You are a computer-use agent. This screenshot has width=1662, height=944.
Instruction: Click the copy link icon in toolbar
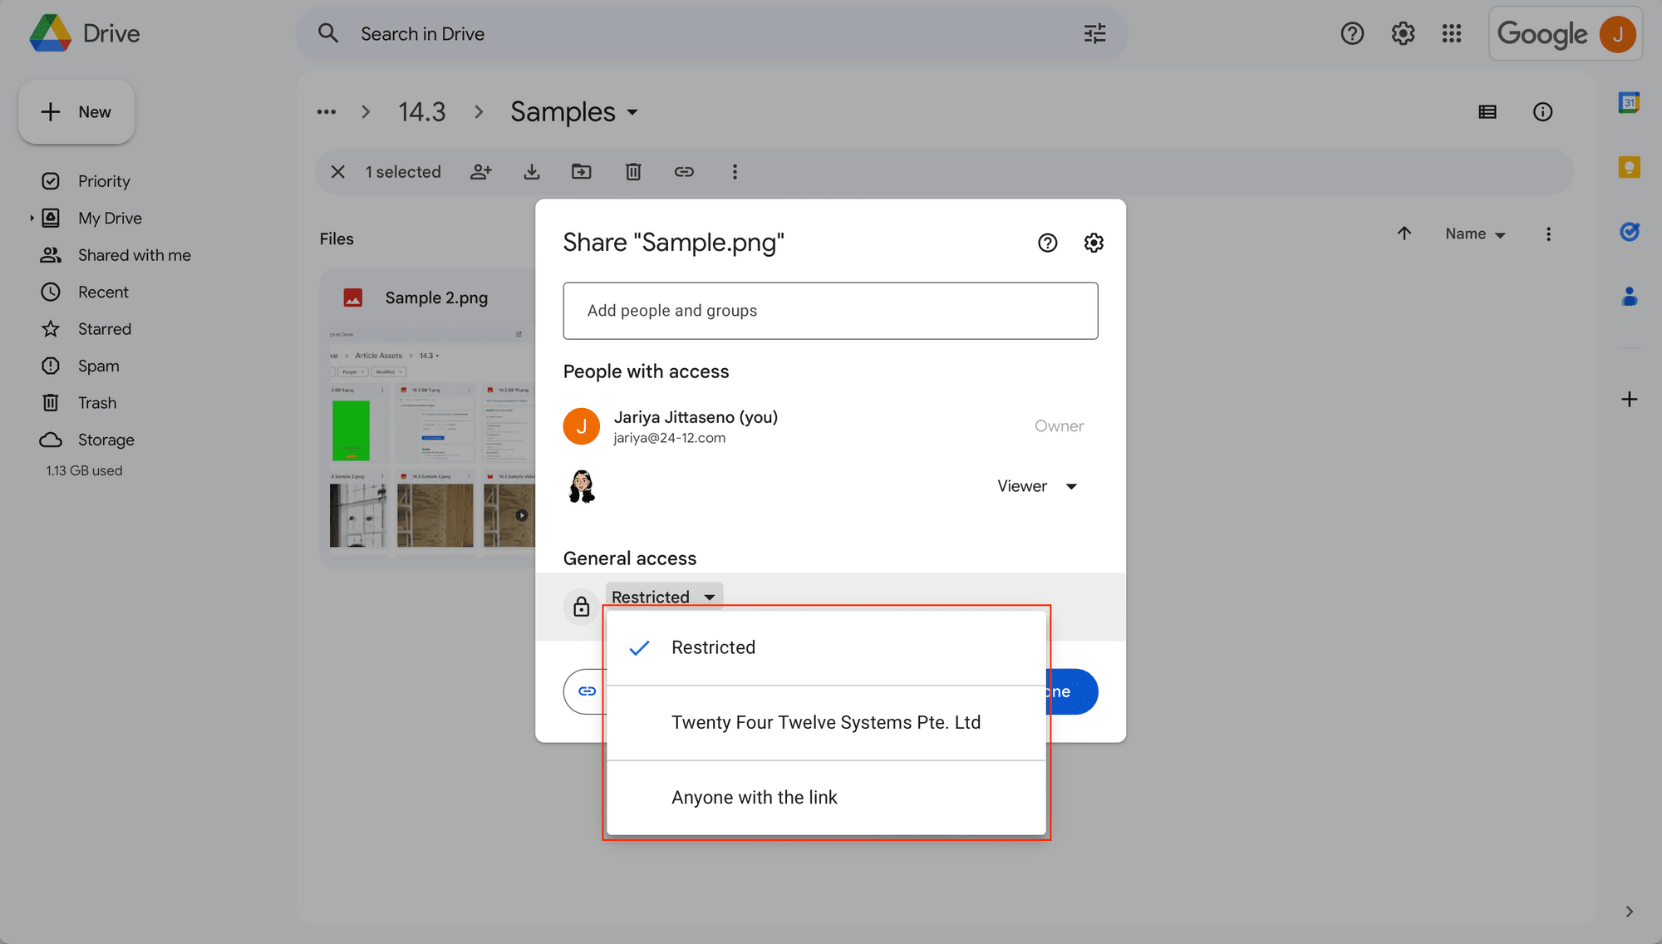[x=682, y=171]
